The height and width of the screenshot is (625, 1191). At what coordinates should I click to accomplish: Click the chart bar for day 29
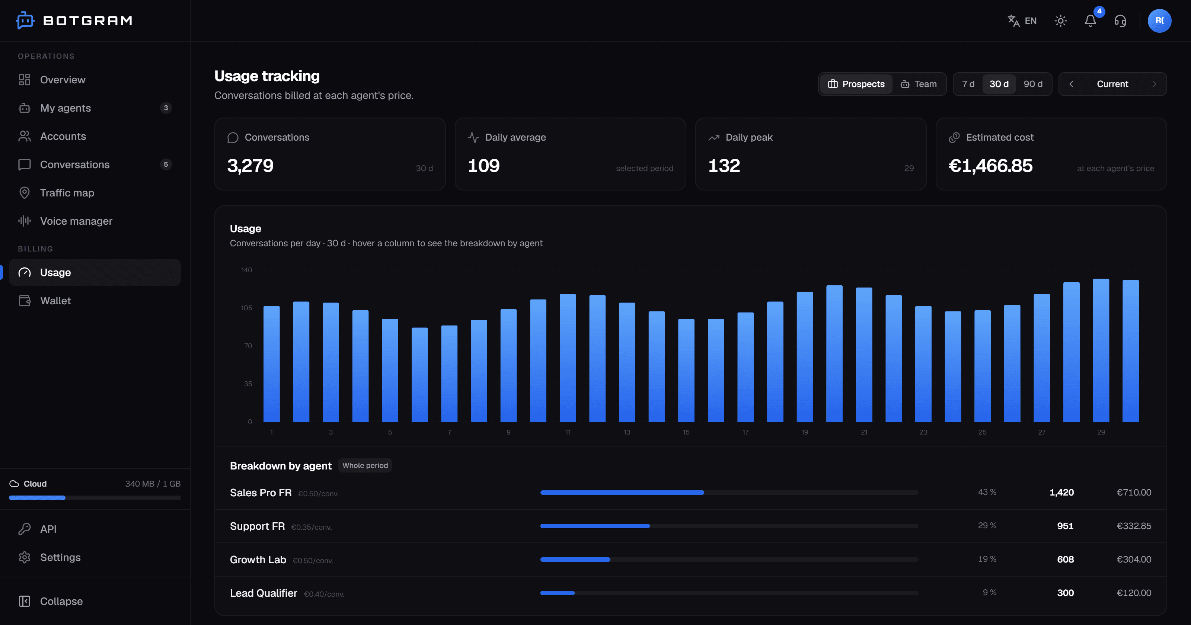[x=1101, y=350]
